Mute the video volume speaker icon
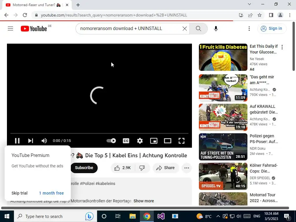The height and width of the screenshot is (222, 296). [44, 141]
